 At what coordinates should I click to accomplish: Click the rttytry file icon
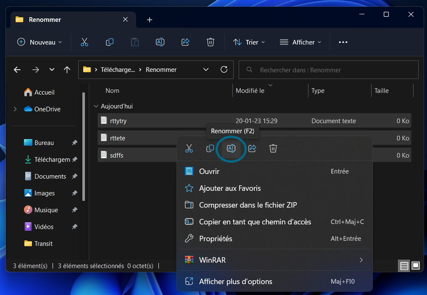pos(104,121)
